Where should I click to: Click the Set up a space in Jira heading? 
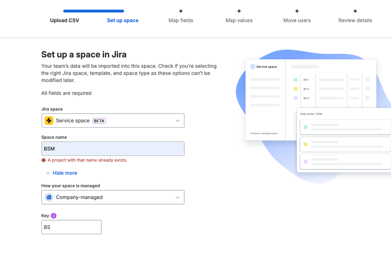[x=84, y=55]
